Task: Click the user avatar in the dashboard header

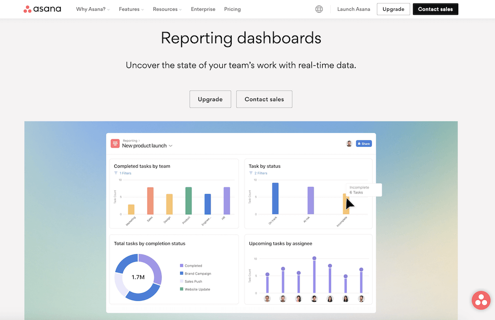Action: click(x=349, y=143)
